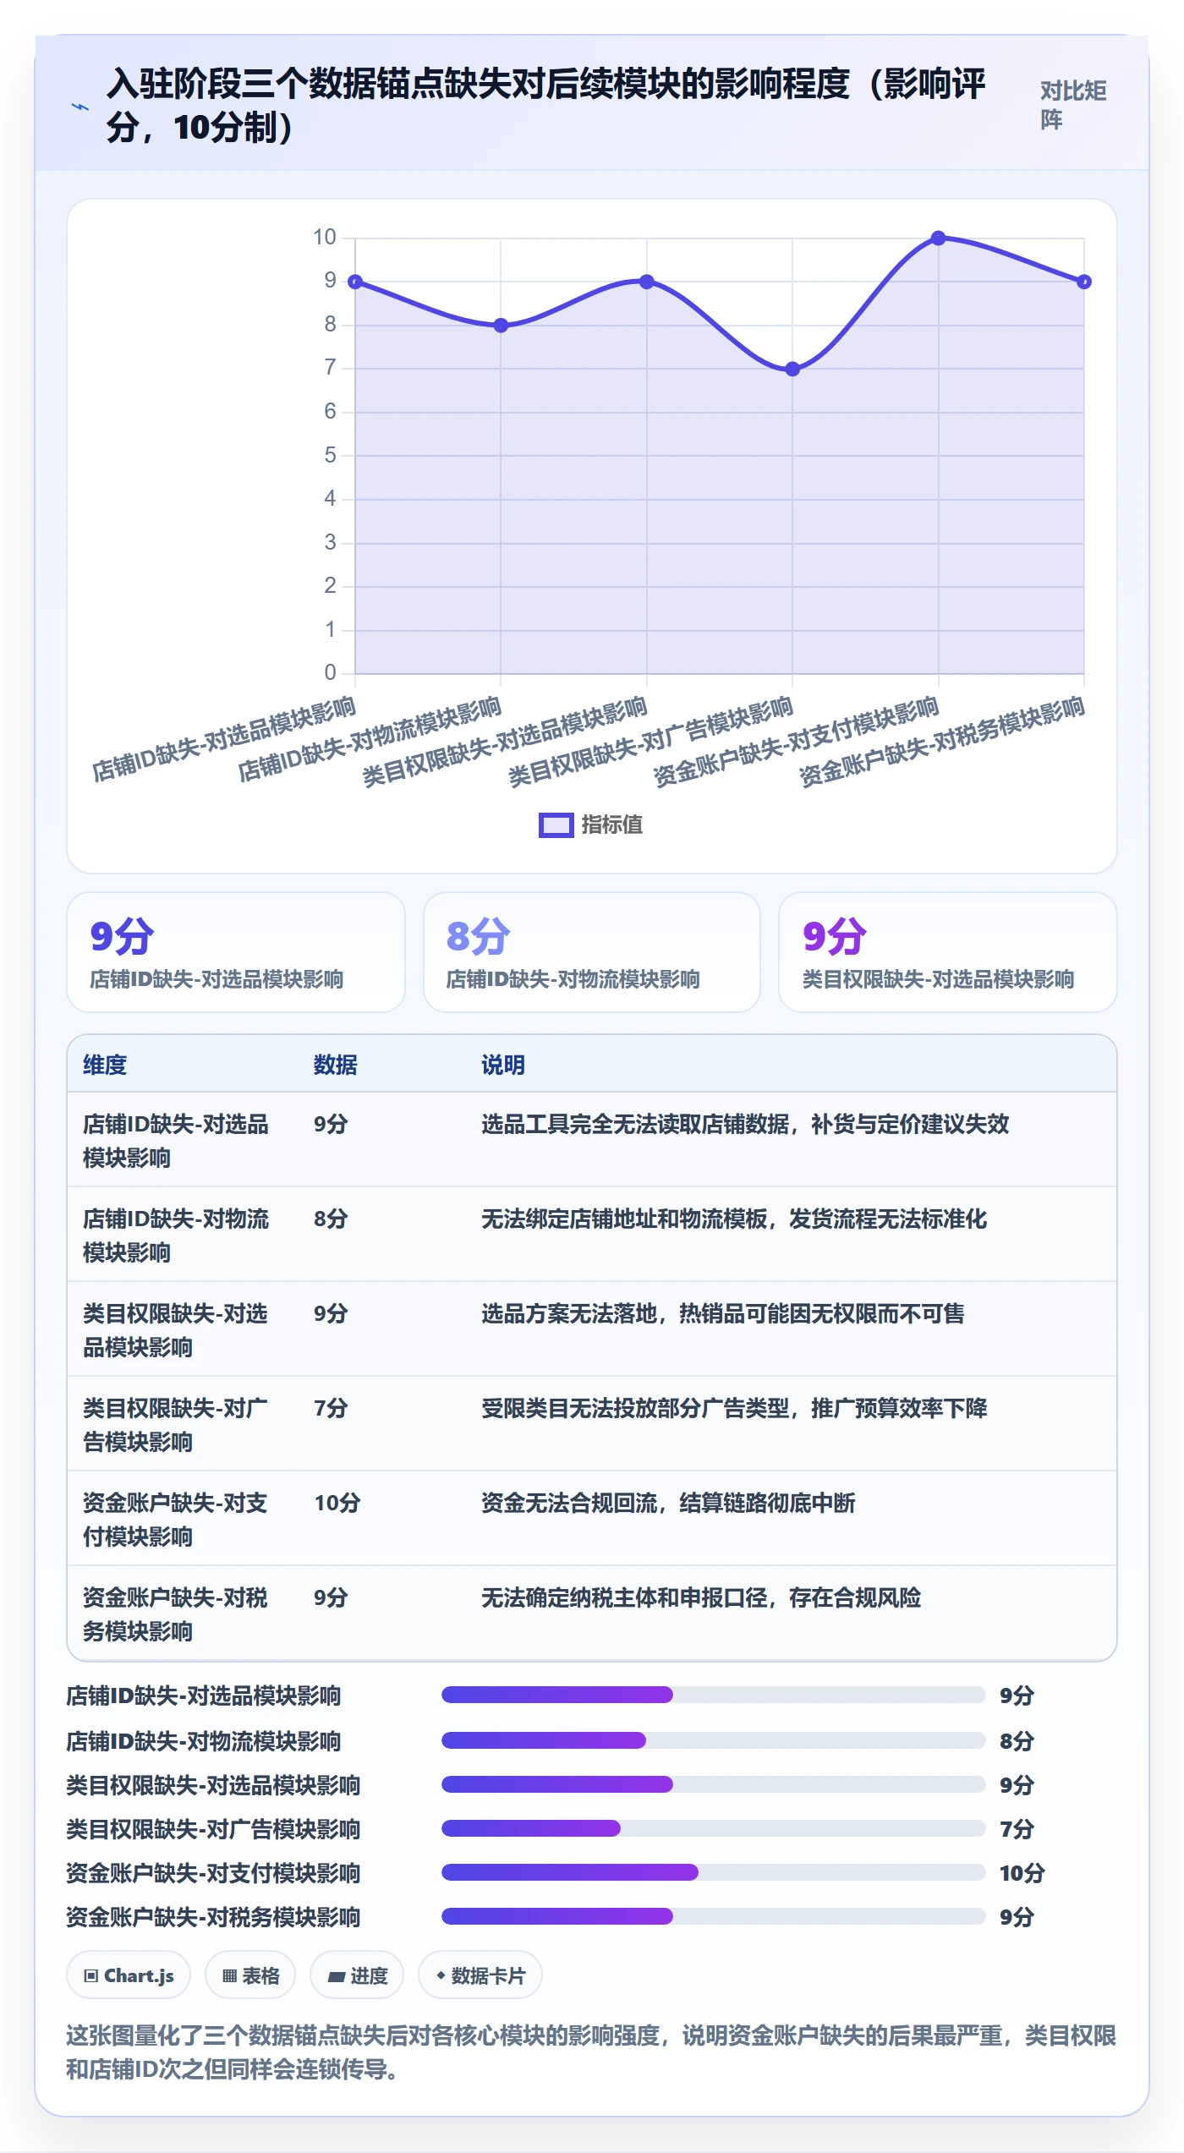Click the chart title 入驻阶段三个数据锚点缺失
The image size is (1184, 2153).
click(545, 106)
